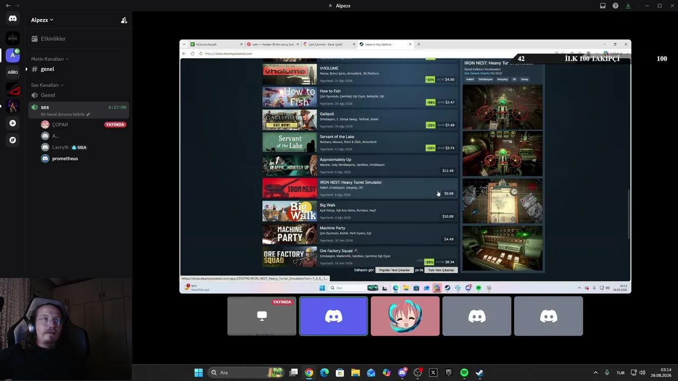The image size is (678, 381).
Task: Click the Gallipoli game row in stream
Action: pos(360,120)
